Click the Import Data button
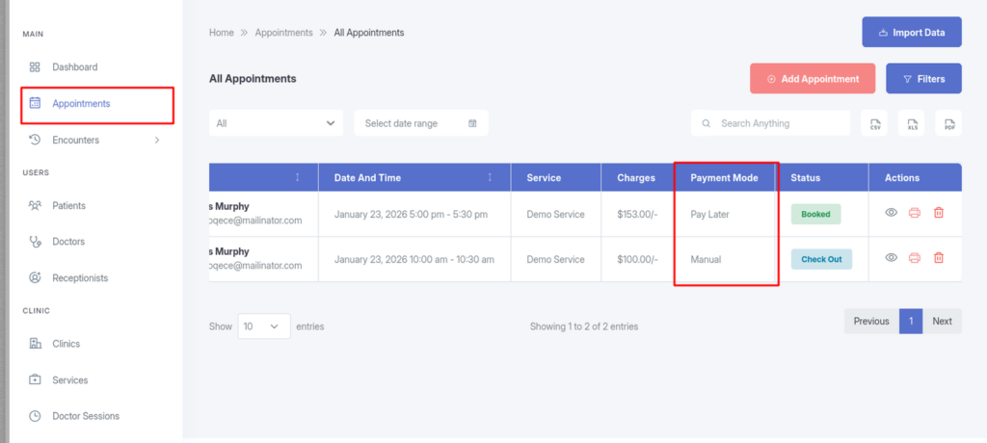The image size is (987, 443). click(911, 33)
